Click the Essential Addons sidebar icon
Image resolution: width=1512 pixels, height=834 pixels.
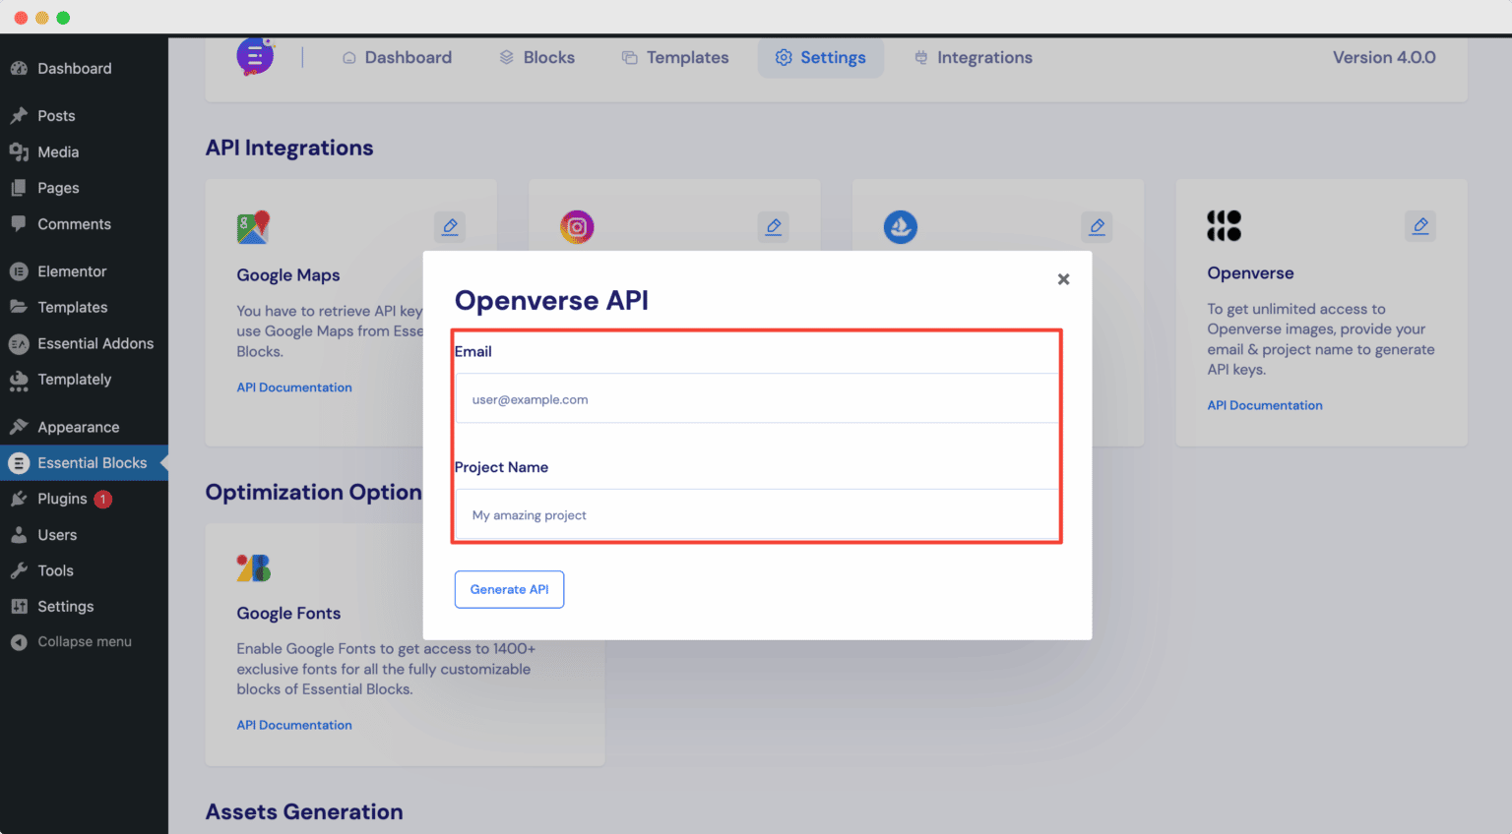23,343
